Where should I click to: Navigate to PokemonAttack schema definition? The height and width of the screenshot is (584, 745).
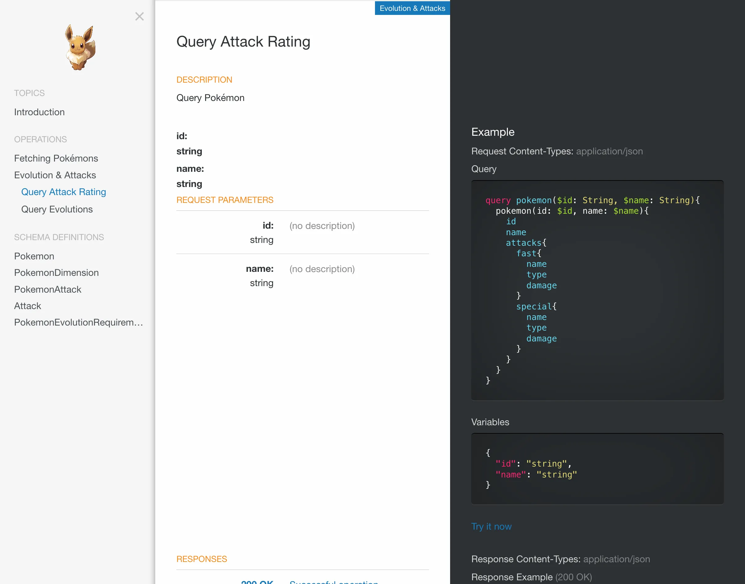(x=47, y=289)
